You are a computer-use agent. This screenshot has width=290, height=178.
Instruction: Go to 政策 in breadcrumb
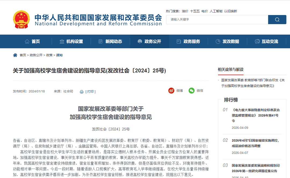[x=49, y=55]
